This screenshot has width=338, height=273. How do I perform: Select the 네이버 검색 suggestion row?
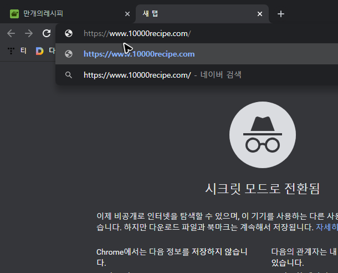[197, 75]
